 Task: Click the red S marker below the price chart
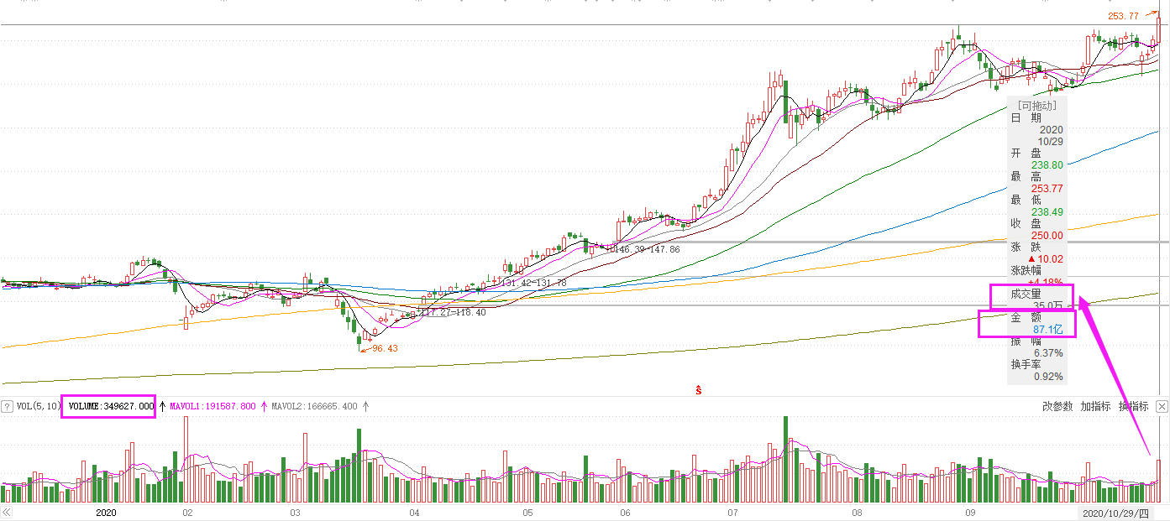pyautogui.click(x=698, y=390)
